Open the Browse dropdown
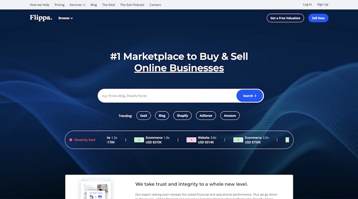Image resolution: width=358 pixels, height=199 pixels. coord(66,18)
